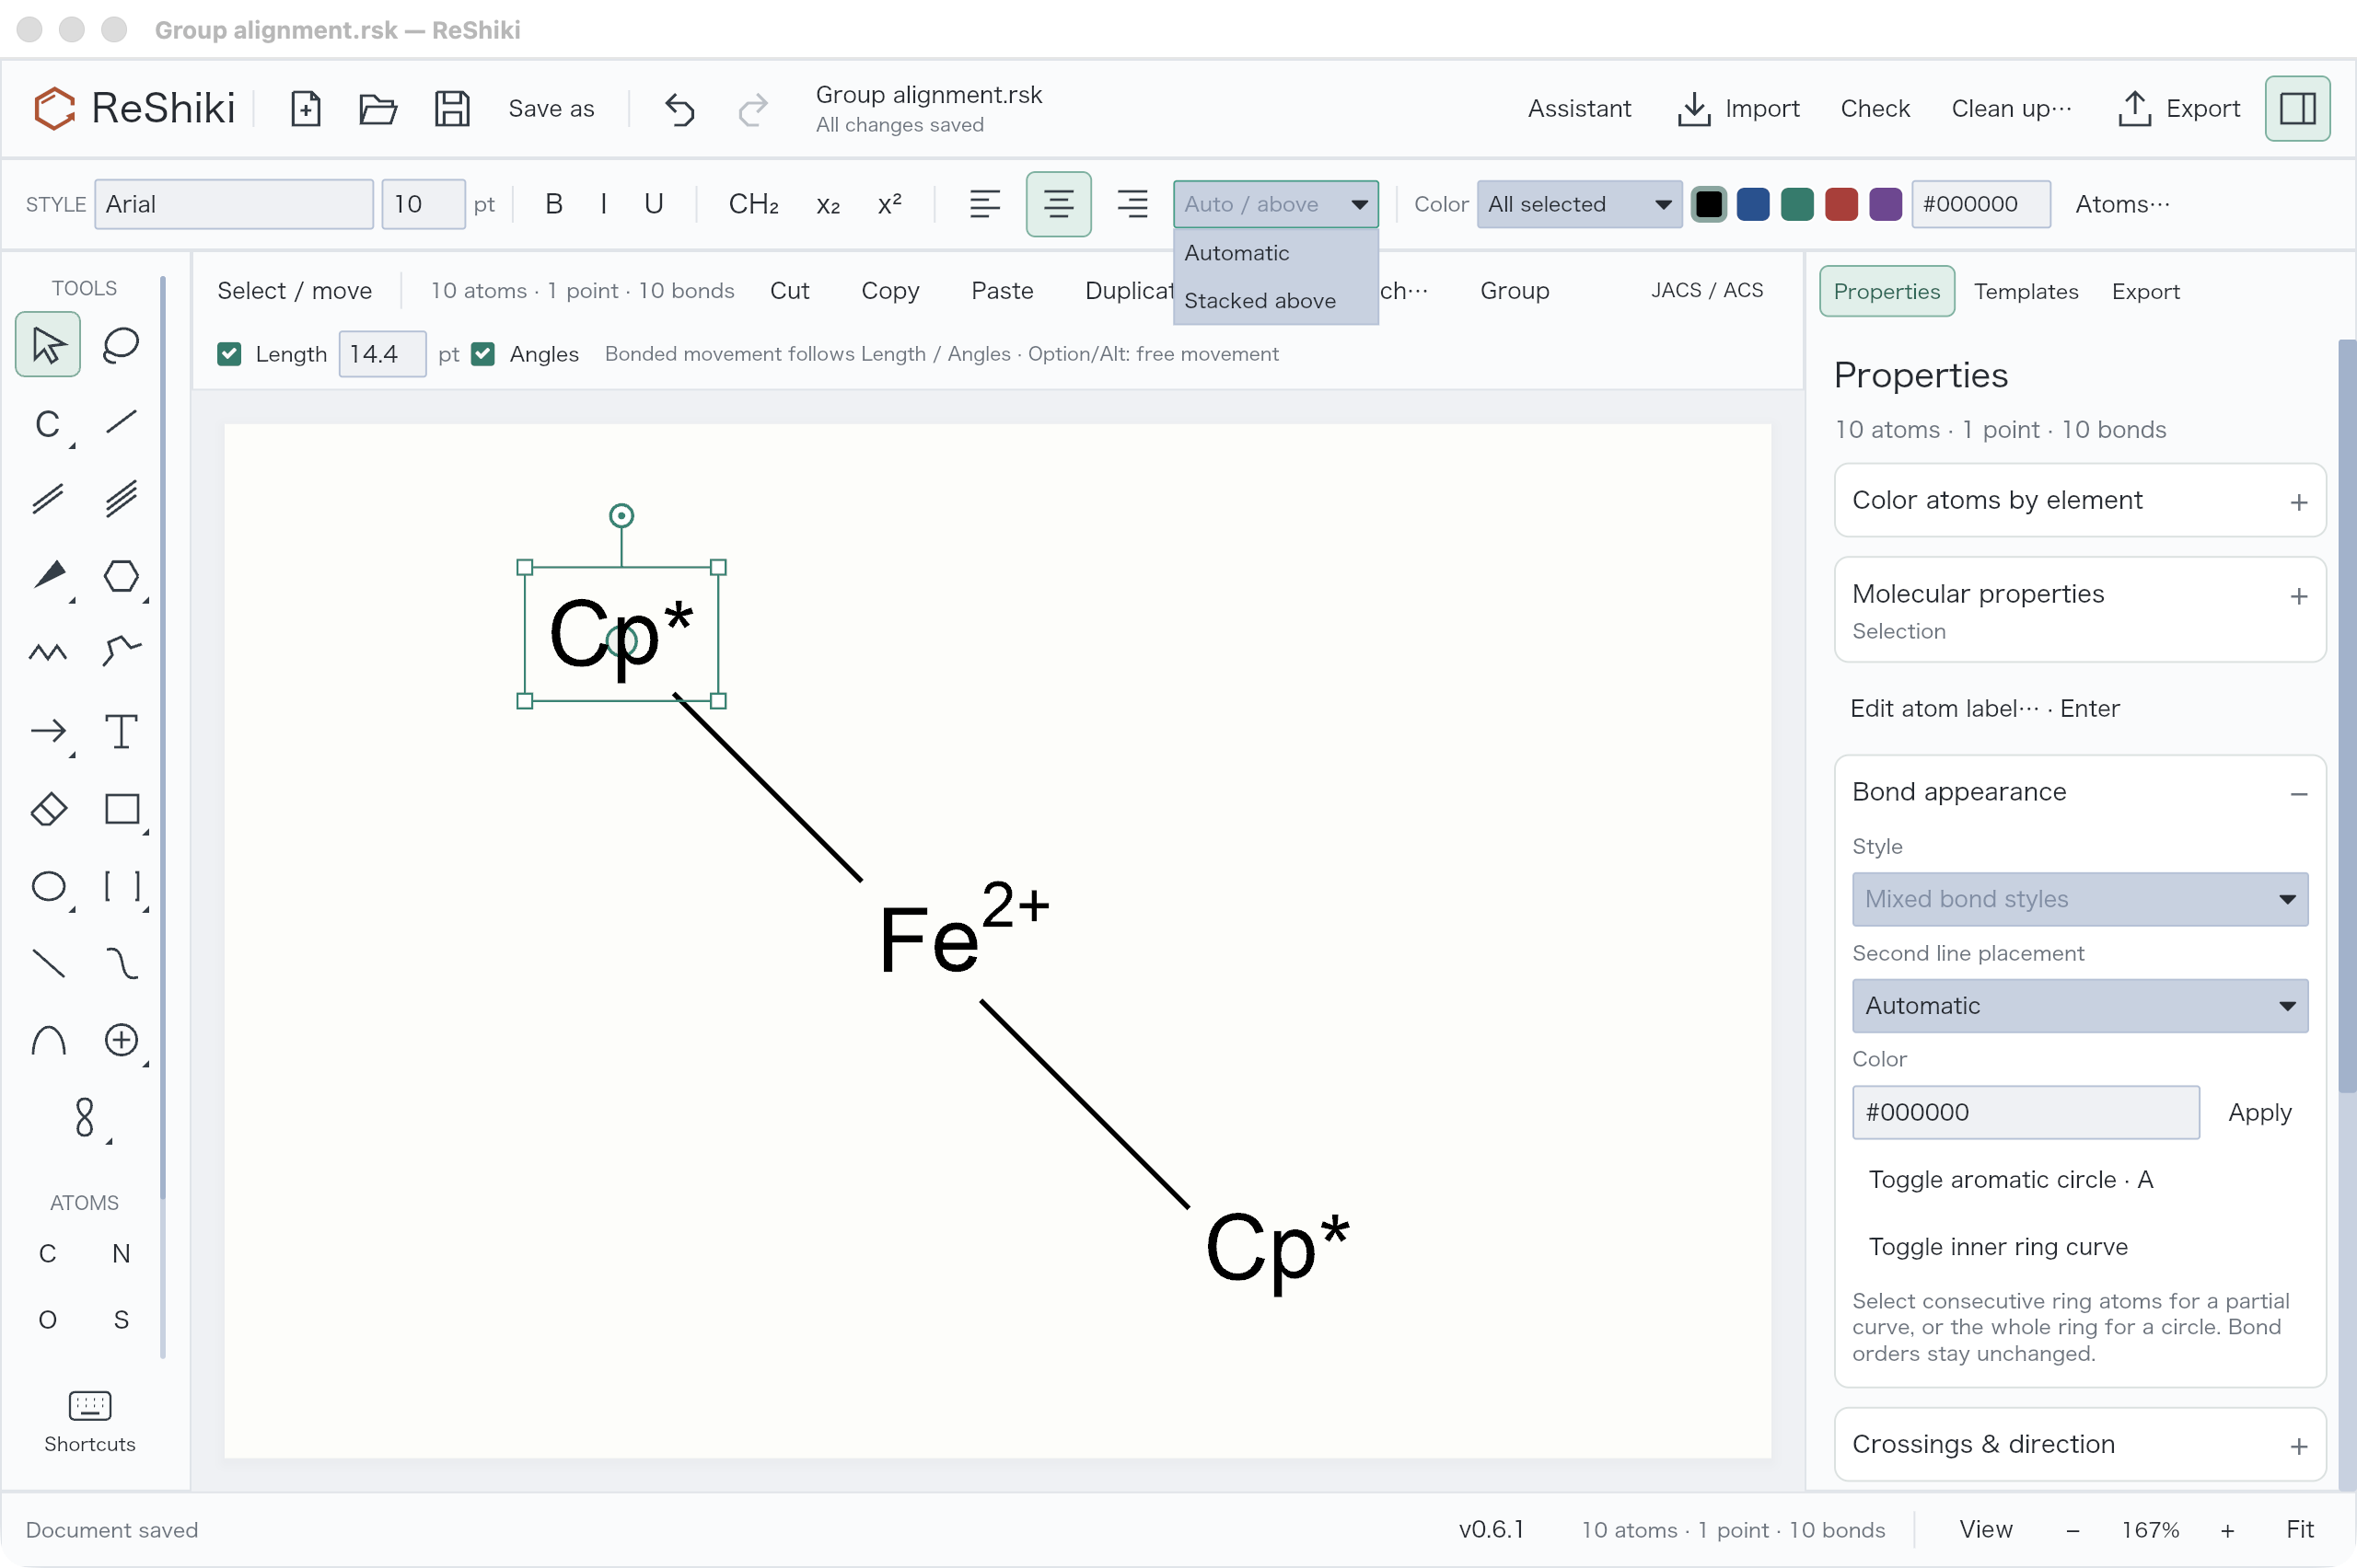
Task: Open a file with the folder icon
Action: click(377, 108)
